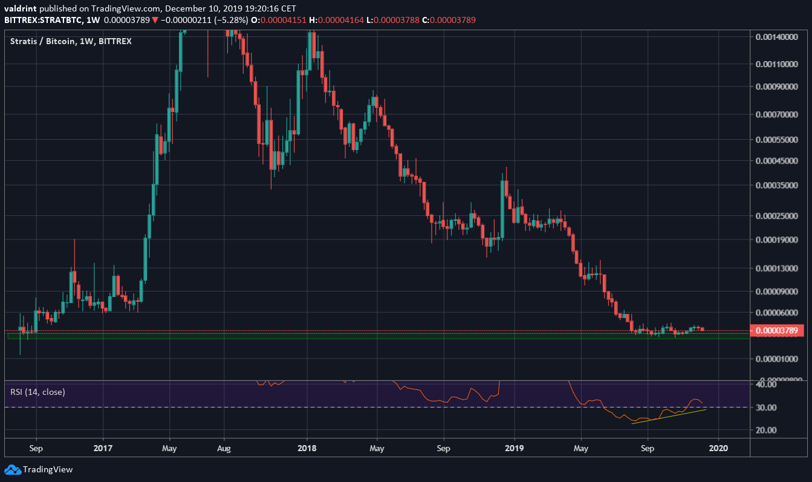
Task: Click the red price tag showing 0.00003789
Action: point(778,330)
